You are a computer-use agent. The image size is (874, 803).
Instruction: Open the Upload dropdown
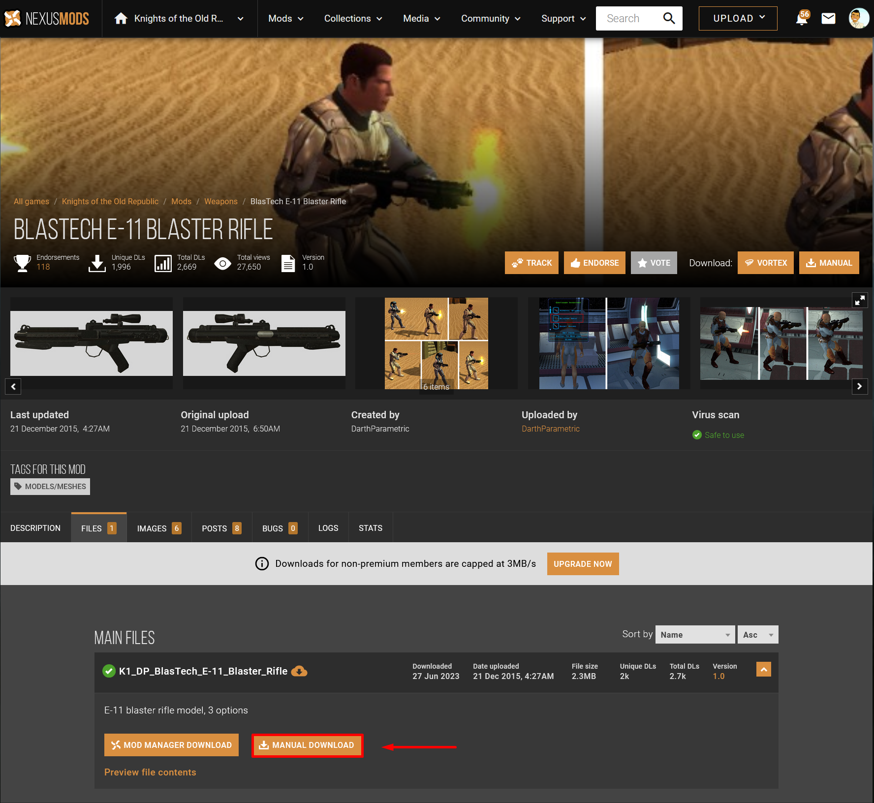(738, 19)
